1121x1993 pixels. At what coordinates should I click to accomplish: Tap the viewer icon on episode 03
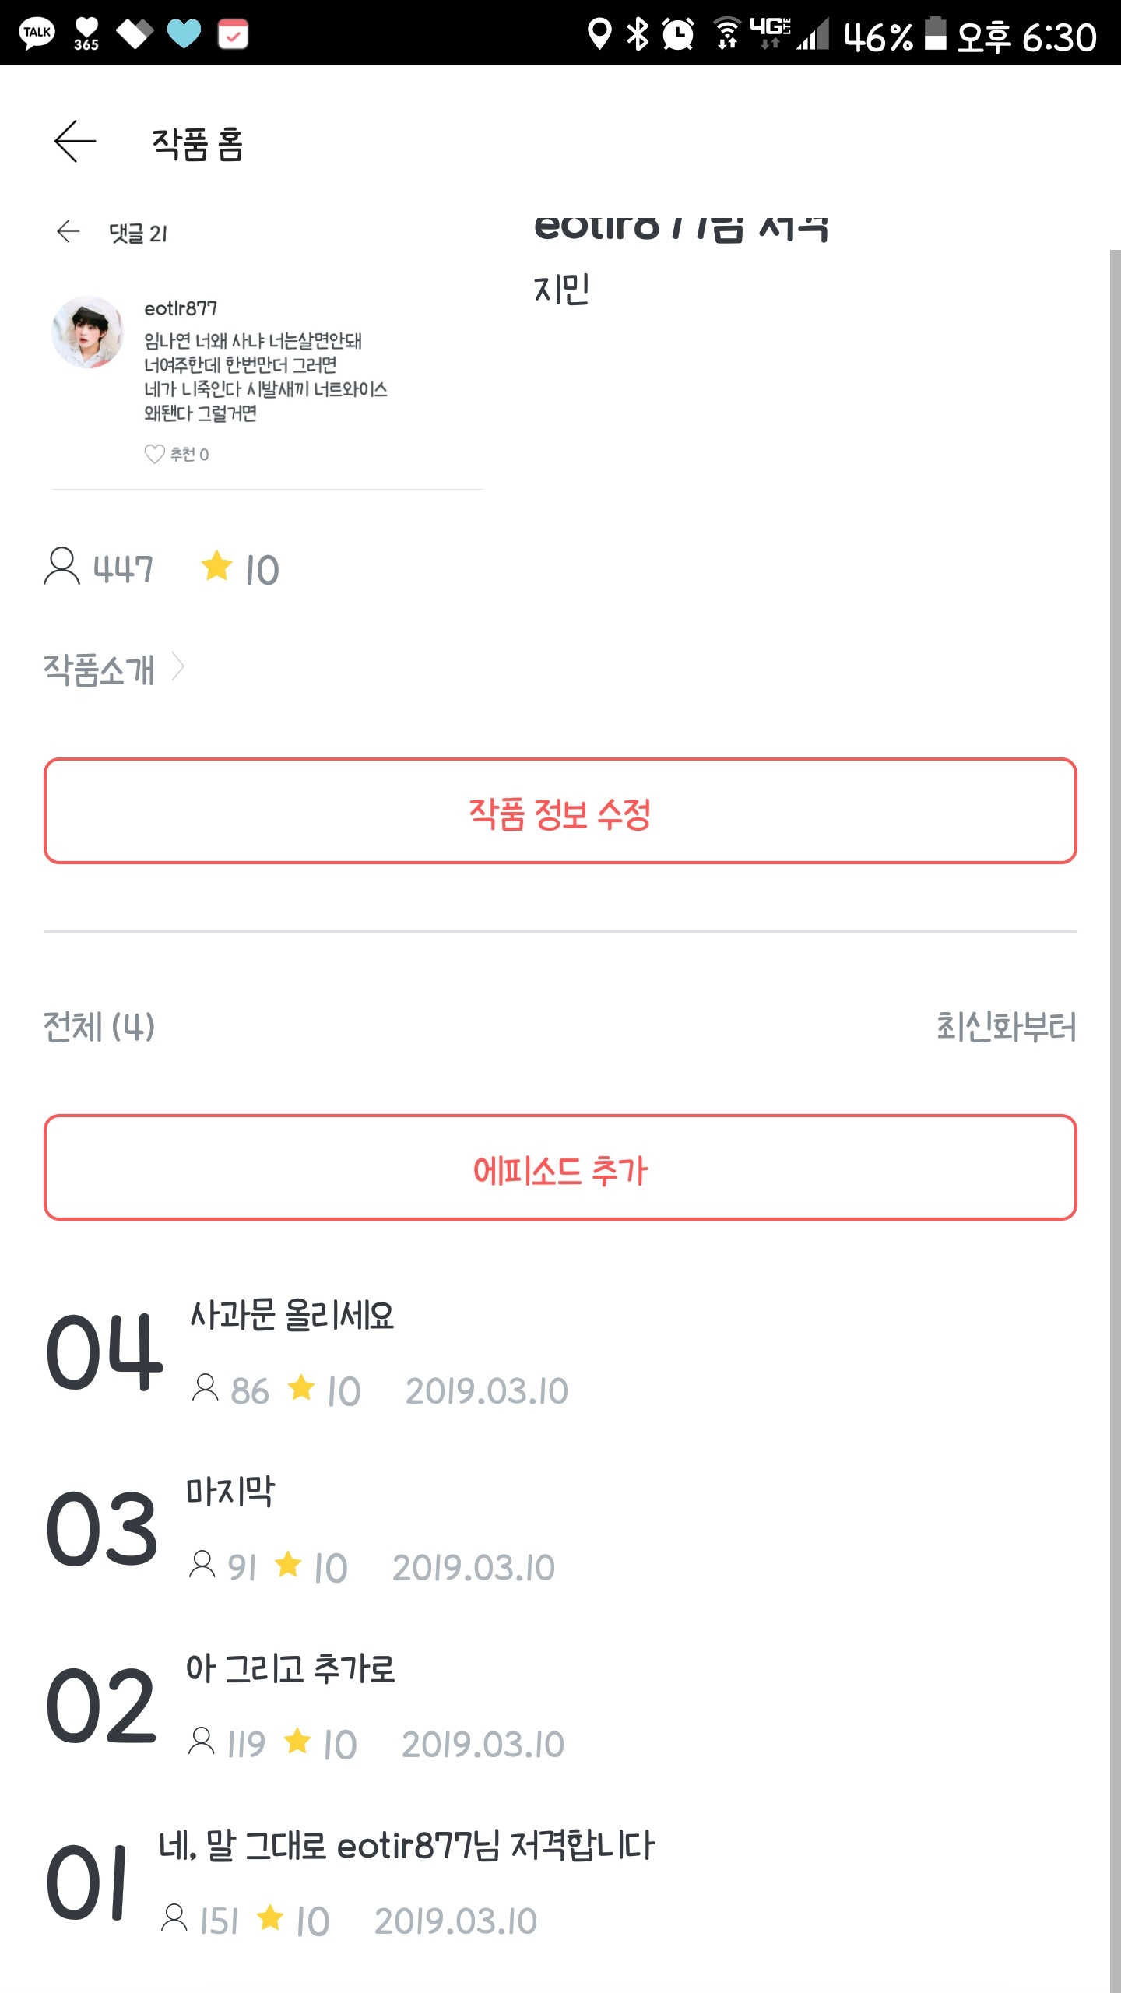[202, 1565]
